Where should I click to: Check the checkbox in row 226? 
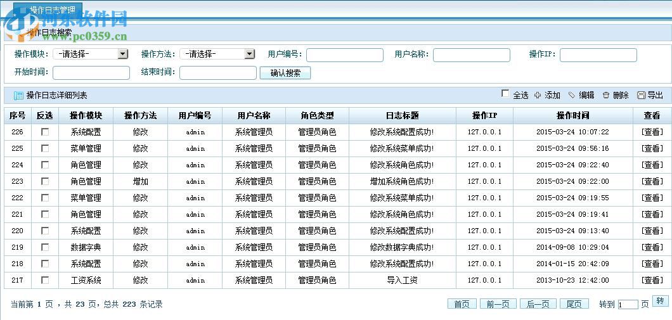[45, 132]
